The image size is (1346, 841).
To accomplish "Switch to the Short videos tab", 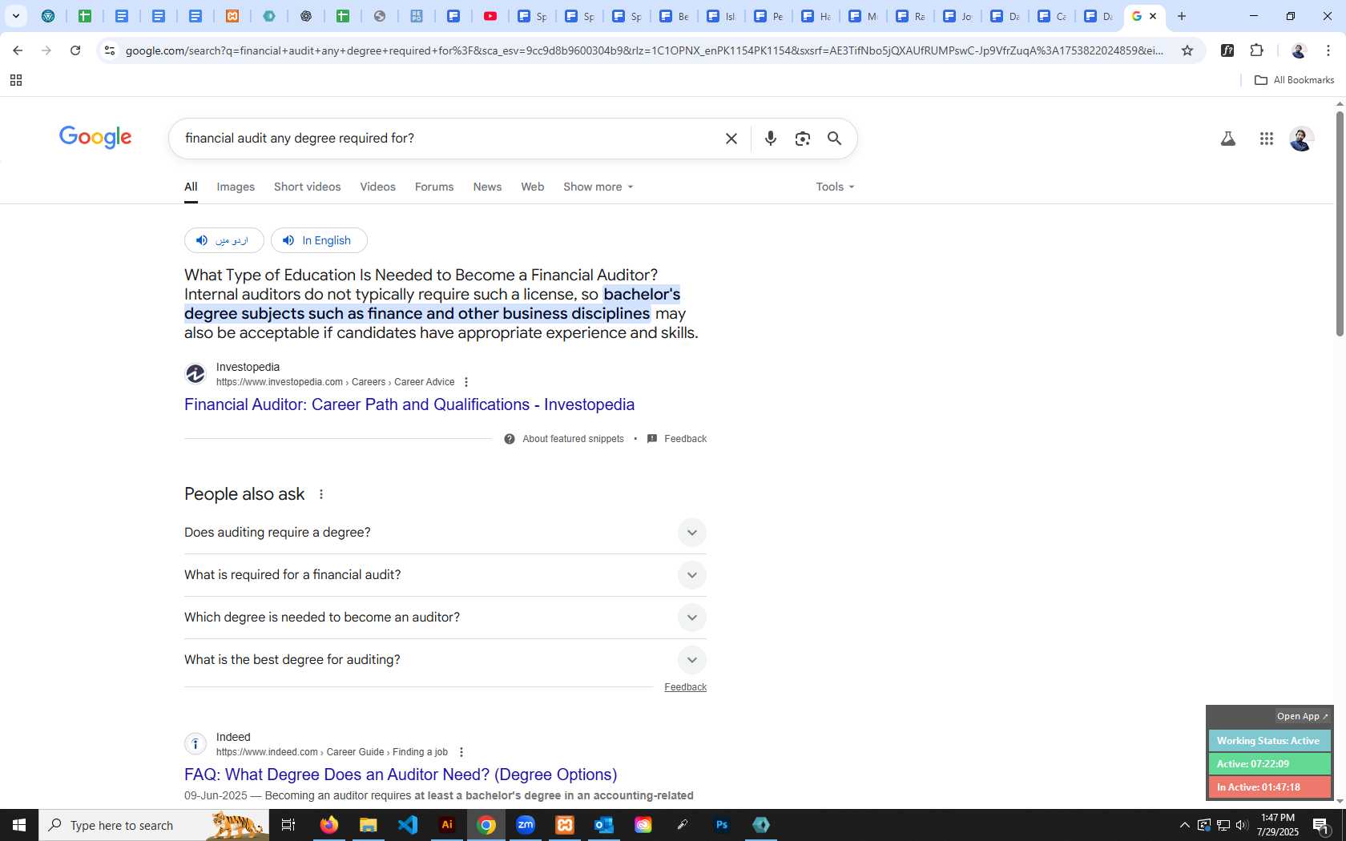I will [x=308, y=187].
